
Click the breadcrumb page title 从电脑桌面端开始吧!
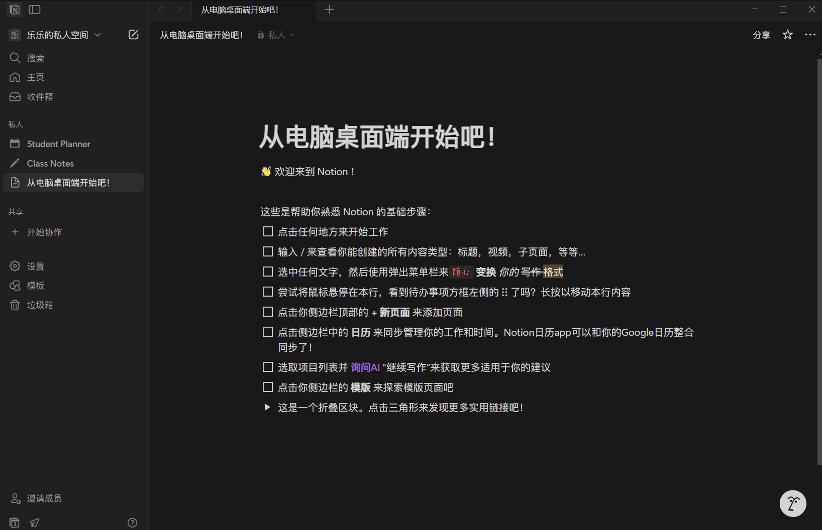tap(201, 35)
